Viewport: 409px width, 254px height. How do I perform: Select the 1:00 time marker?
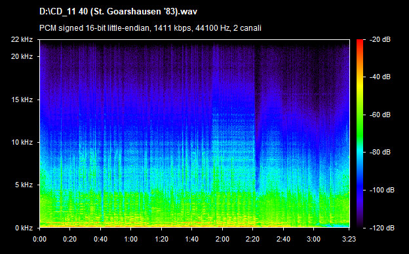point(130,239)
